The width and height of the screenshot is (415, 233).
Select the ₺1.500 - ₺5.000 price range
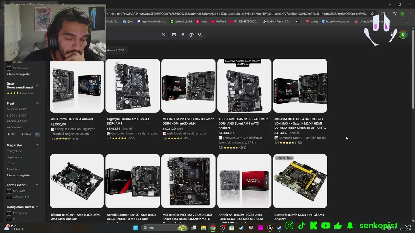click(x=17, y=115)
